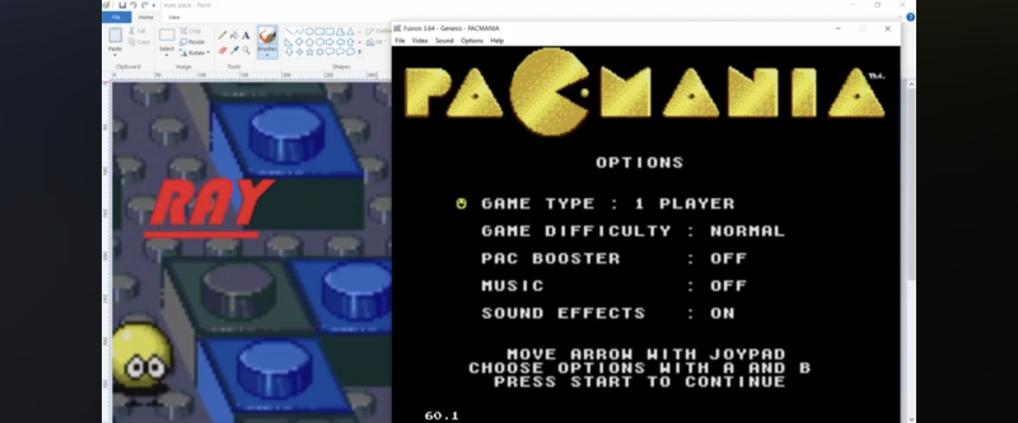The height and width of the screenshot is (423, 1018).
Task: Choose the rectangular Select tool icon
Action: (167, 35)
